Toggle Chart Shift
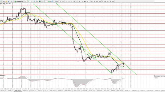 pyautogui.click(x=46, y=2)
